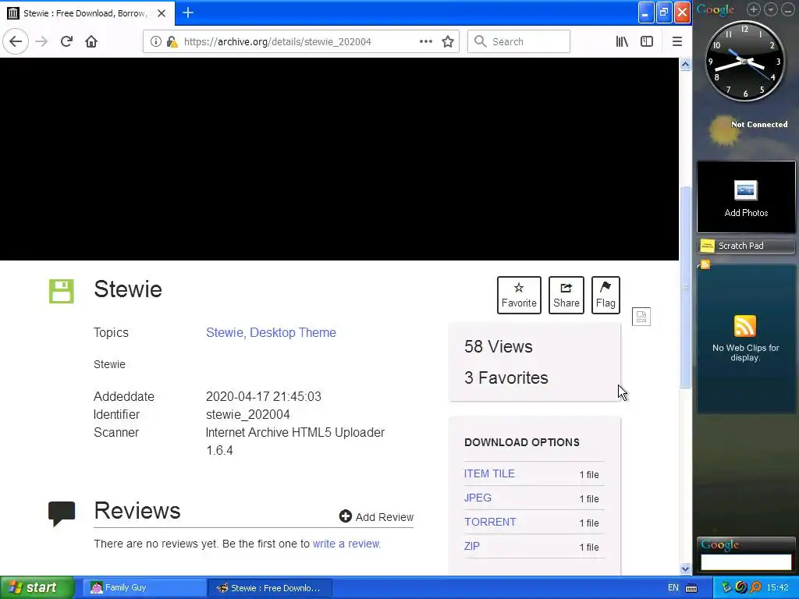Screen dimensions: 799x599
Task: Open page actions three-dot menu
Action: coord(425,41)
